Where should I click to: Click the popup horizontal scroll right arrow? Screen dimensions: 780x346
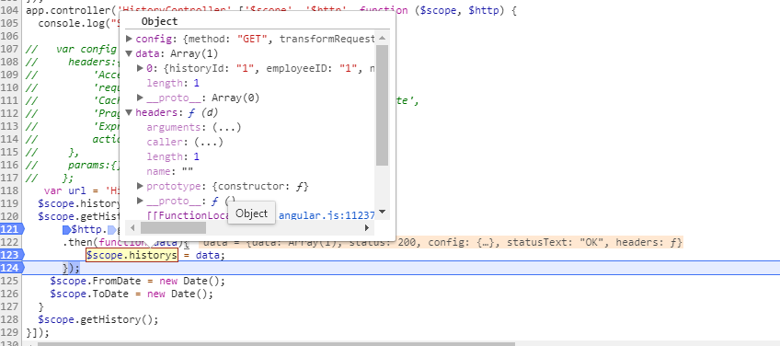tap(367, 228)
